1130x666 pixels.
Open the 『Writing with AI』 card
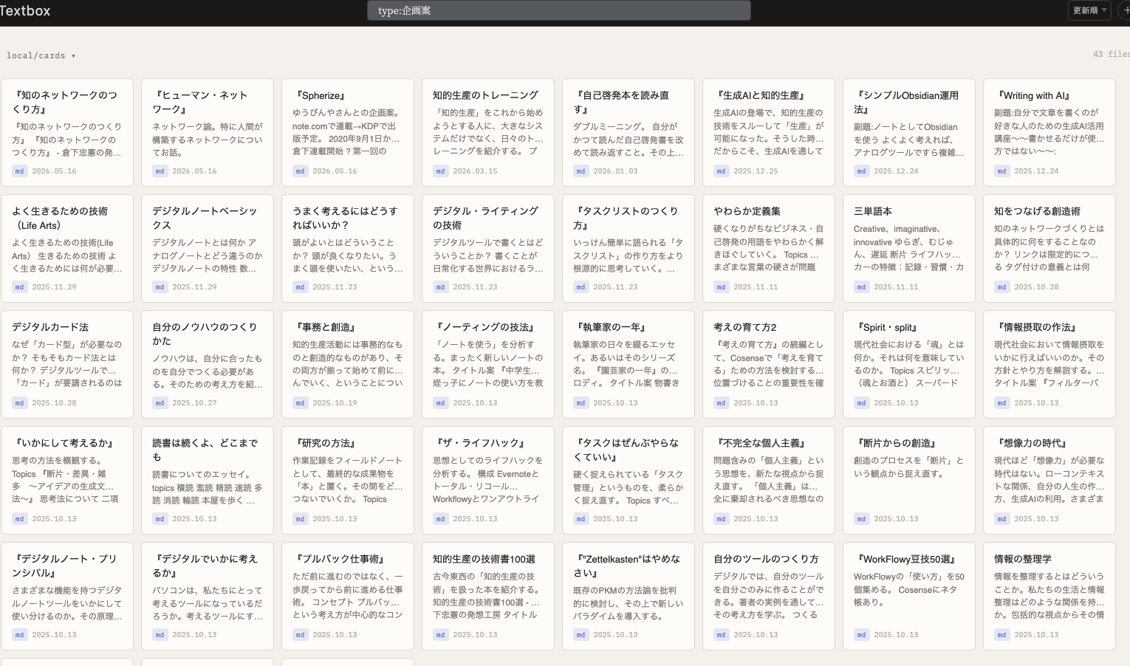coord(1049,133)
